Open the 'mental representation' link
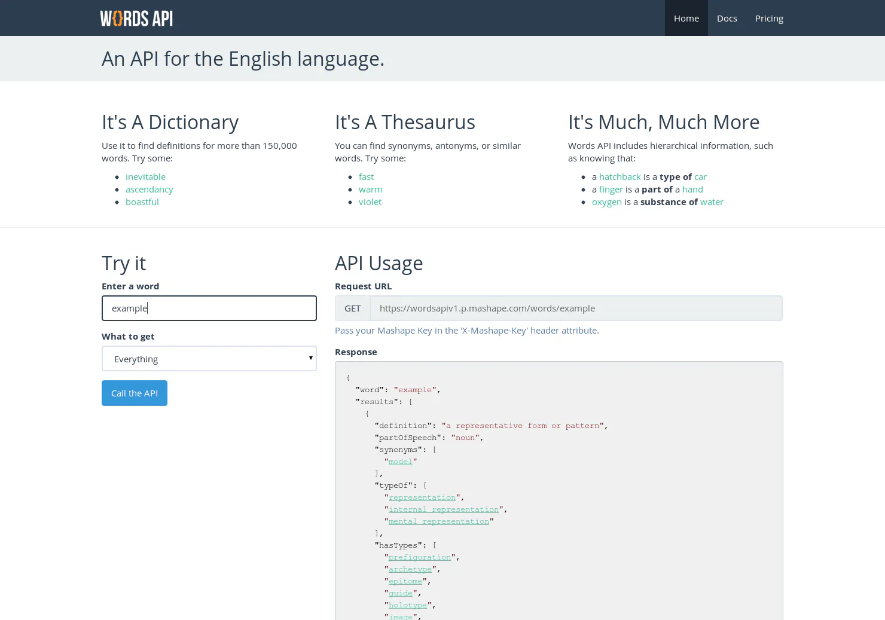Viewport: 885px width, 620px height. 439,521
